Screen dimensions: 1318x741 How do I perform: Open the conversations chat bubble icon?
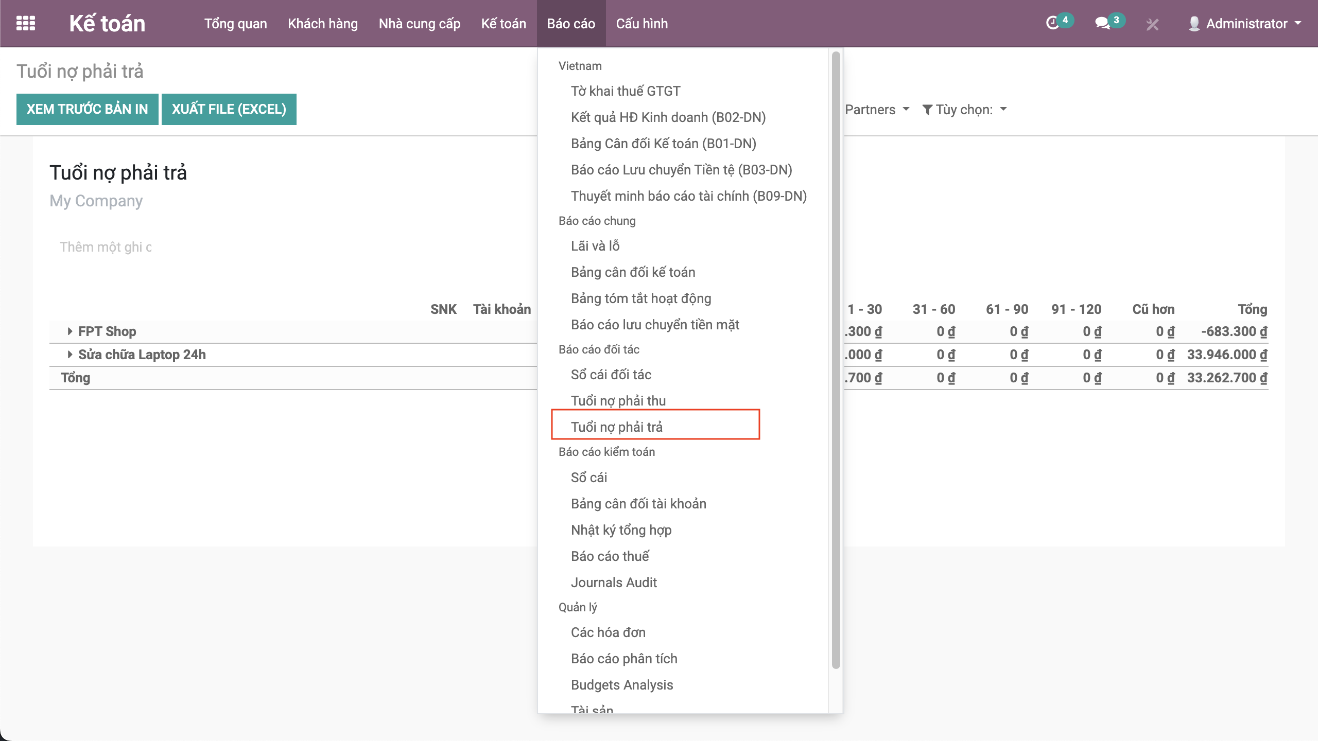(x=1102, y=23)
